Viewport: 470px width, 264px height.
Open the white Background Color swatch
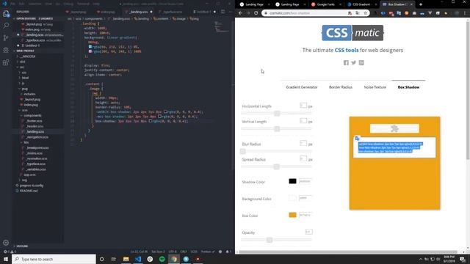pyautogui.click(x=292, y=198)
